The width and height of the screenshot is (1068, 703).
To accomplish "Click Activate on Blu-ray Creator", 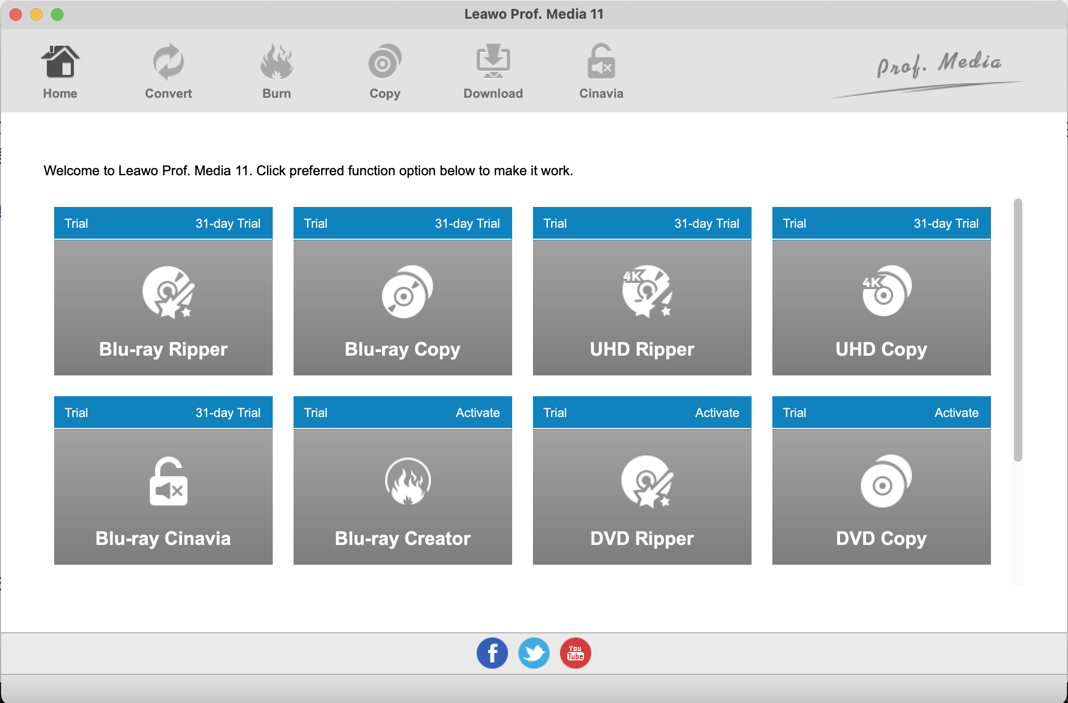I will pos(477,413).
